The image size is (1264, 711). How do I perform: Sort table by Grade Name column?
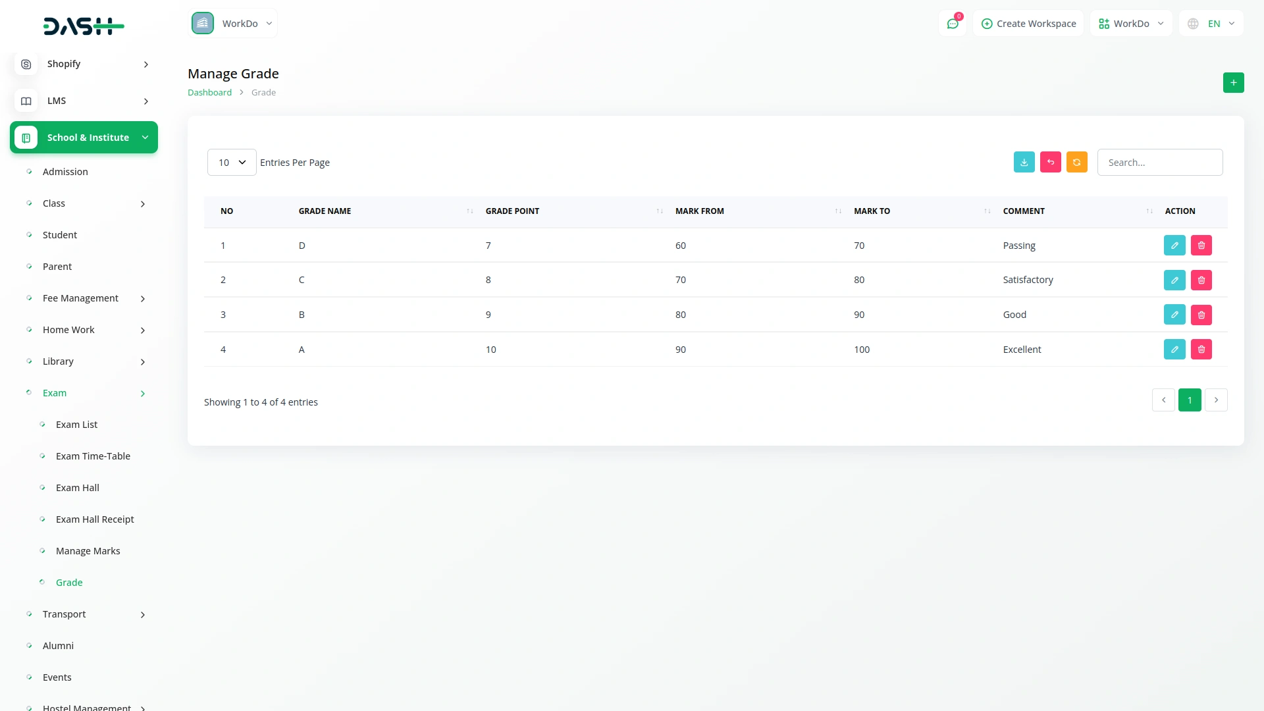click(x=325, y=211)
